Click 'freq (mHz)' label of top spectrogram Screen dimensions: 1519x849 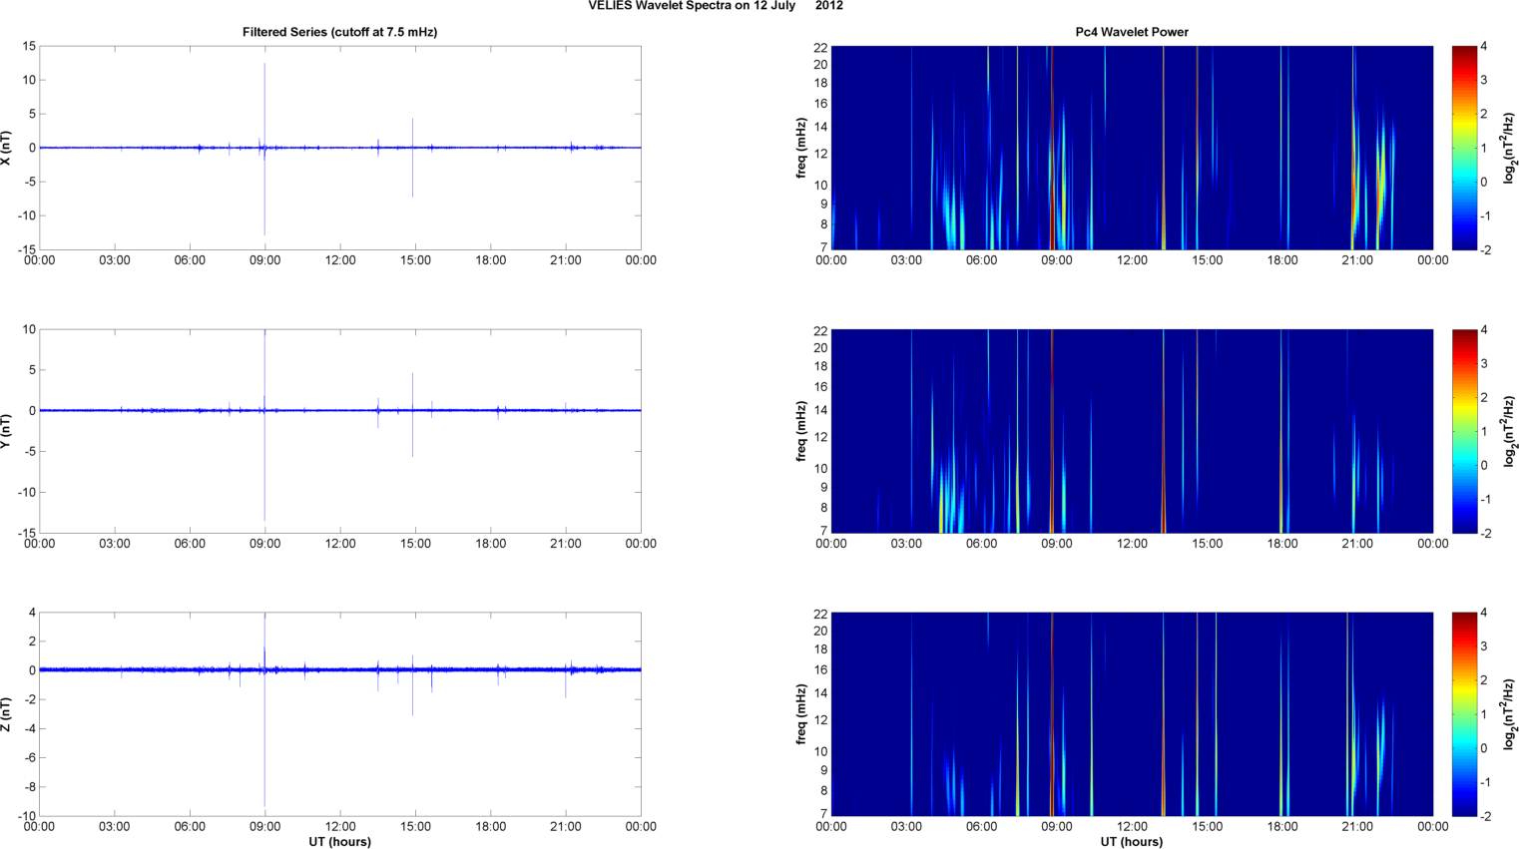800,148
